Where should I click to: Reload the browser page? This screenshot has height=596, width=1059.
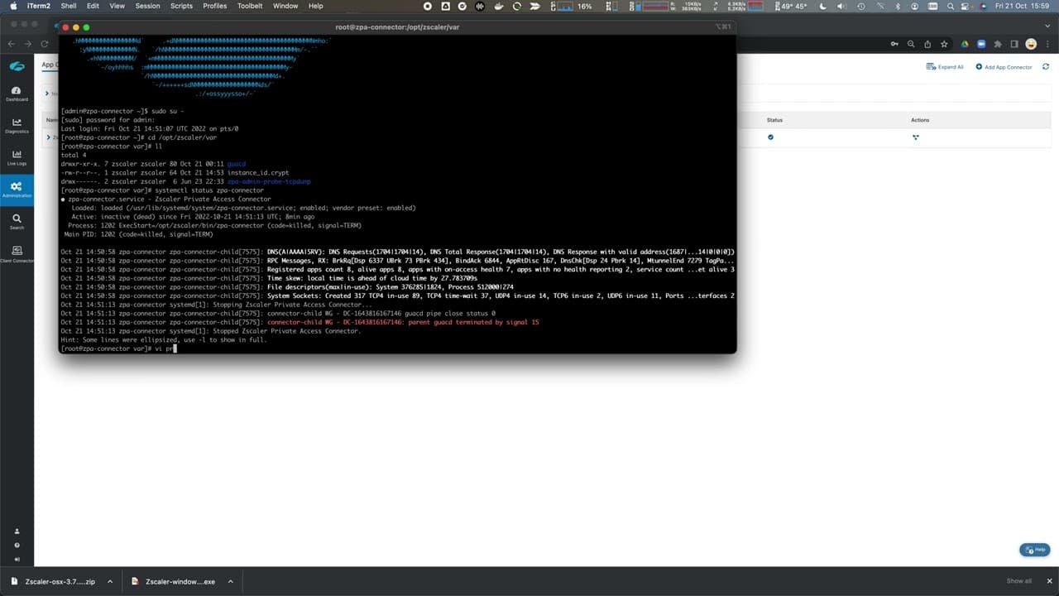(45, 44)
